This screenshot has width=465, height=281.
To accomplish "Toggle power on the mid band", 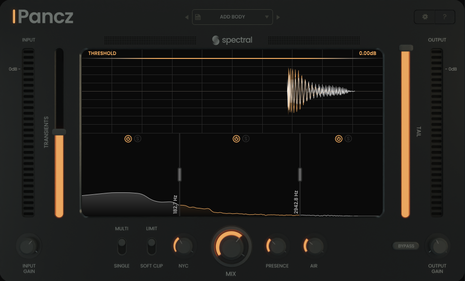I will tap(236, 139).
